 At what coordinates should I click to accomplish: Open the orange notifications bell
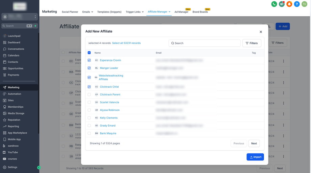(x=289, y=4)
